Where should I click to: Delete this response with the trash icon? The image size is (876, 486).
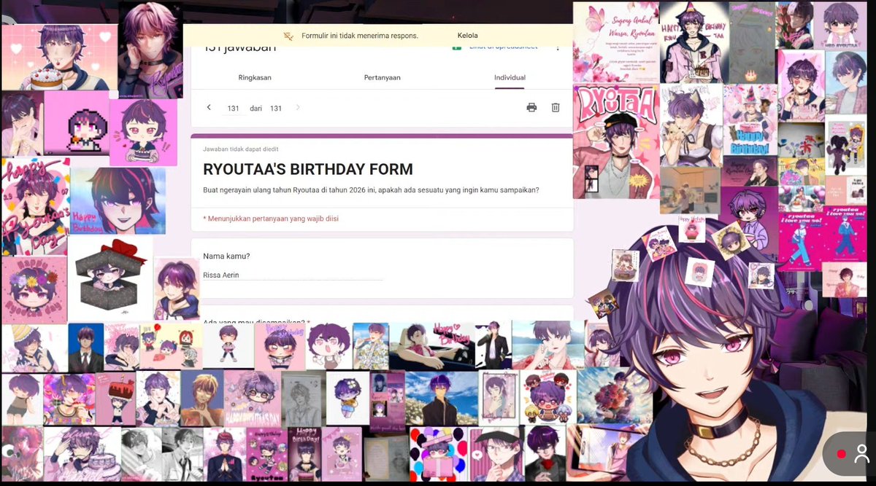[x=556, y=107]
